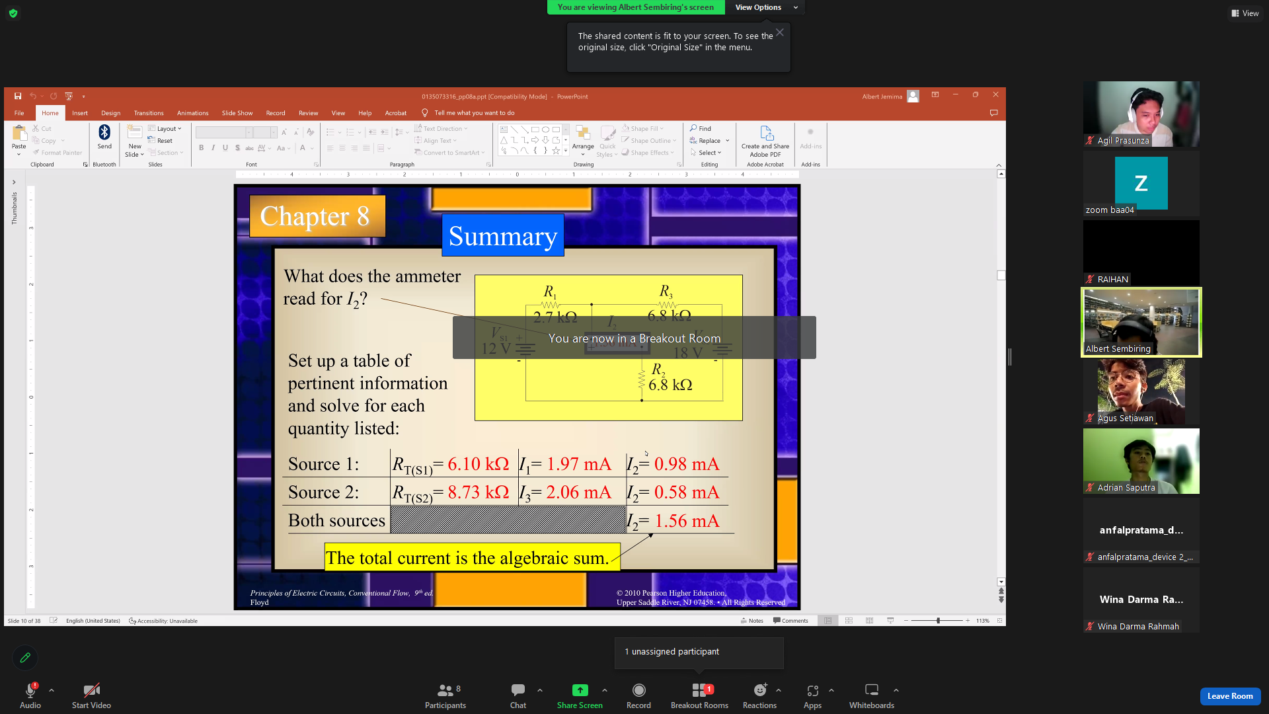The image size is (1269, 714).
Task: Toggle Italic formatting
Action: [x=213, y=148]
